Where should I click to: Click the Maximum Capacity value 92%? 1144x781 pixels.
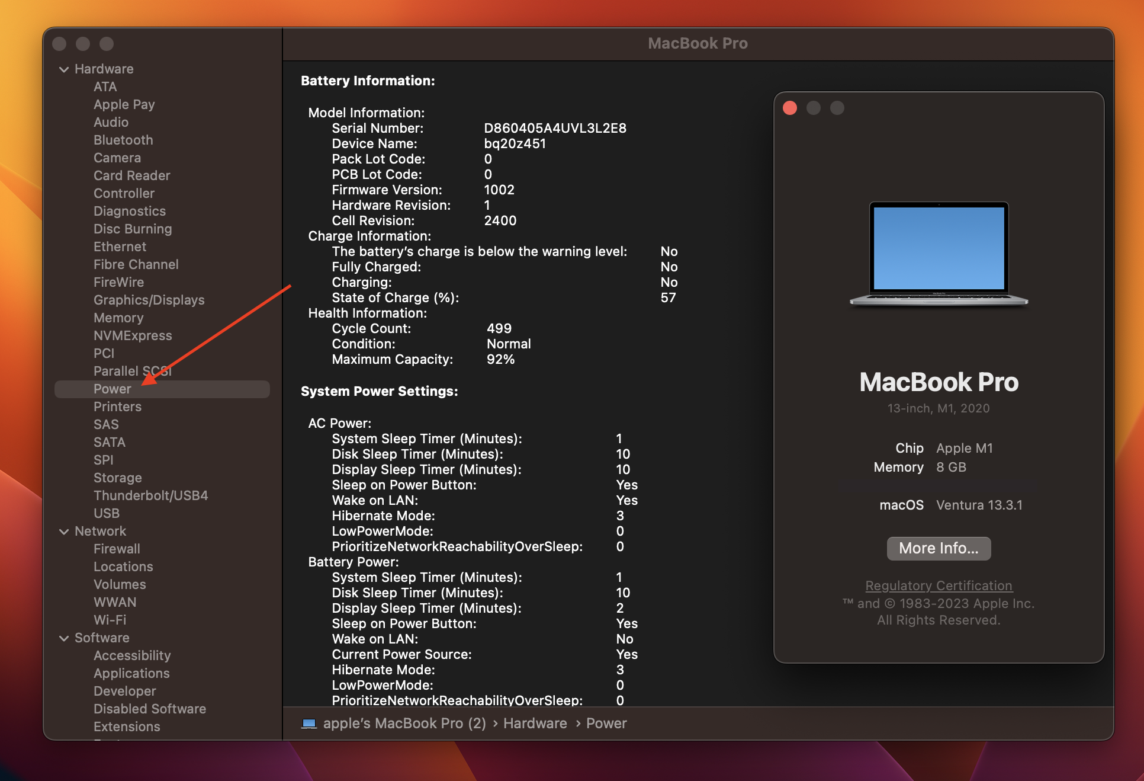tap(500, 359)
